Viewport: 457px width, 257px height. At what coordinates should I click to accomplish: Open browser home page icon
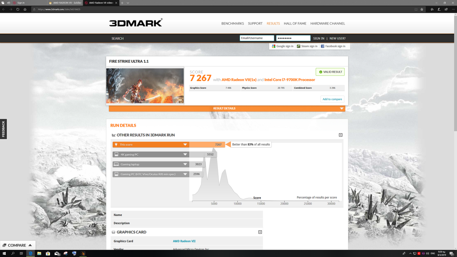coord(25,9)
